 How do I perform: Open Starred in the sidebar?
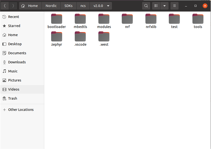22,26
